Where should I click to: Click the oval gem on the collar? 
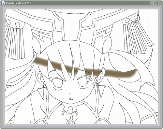point(70,110)
